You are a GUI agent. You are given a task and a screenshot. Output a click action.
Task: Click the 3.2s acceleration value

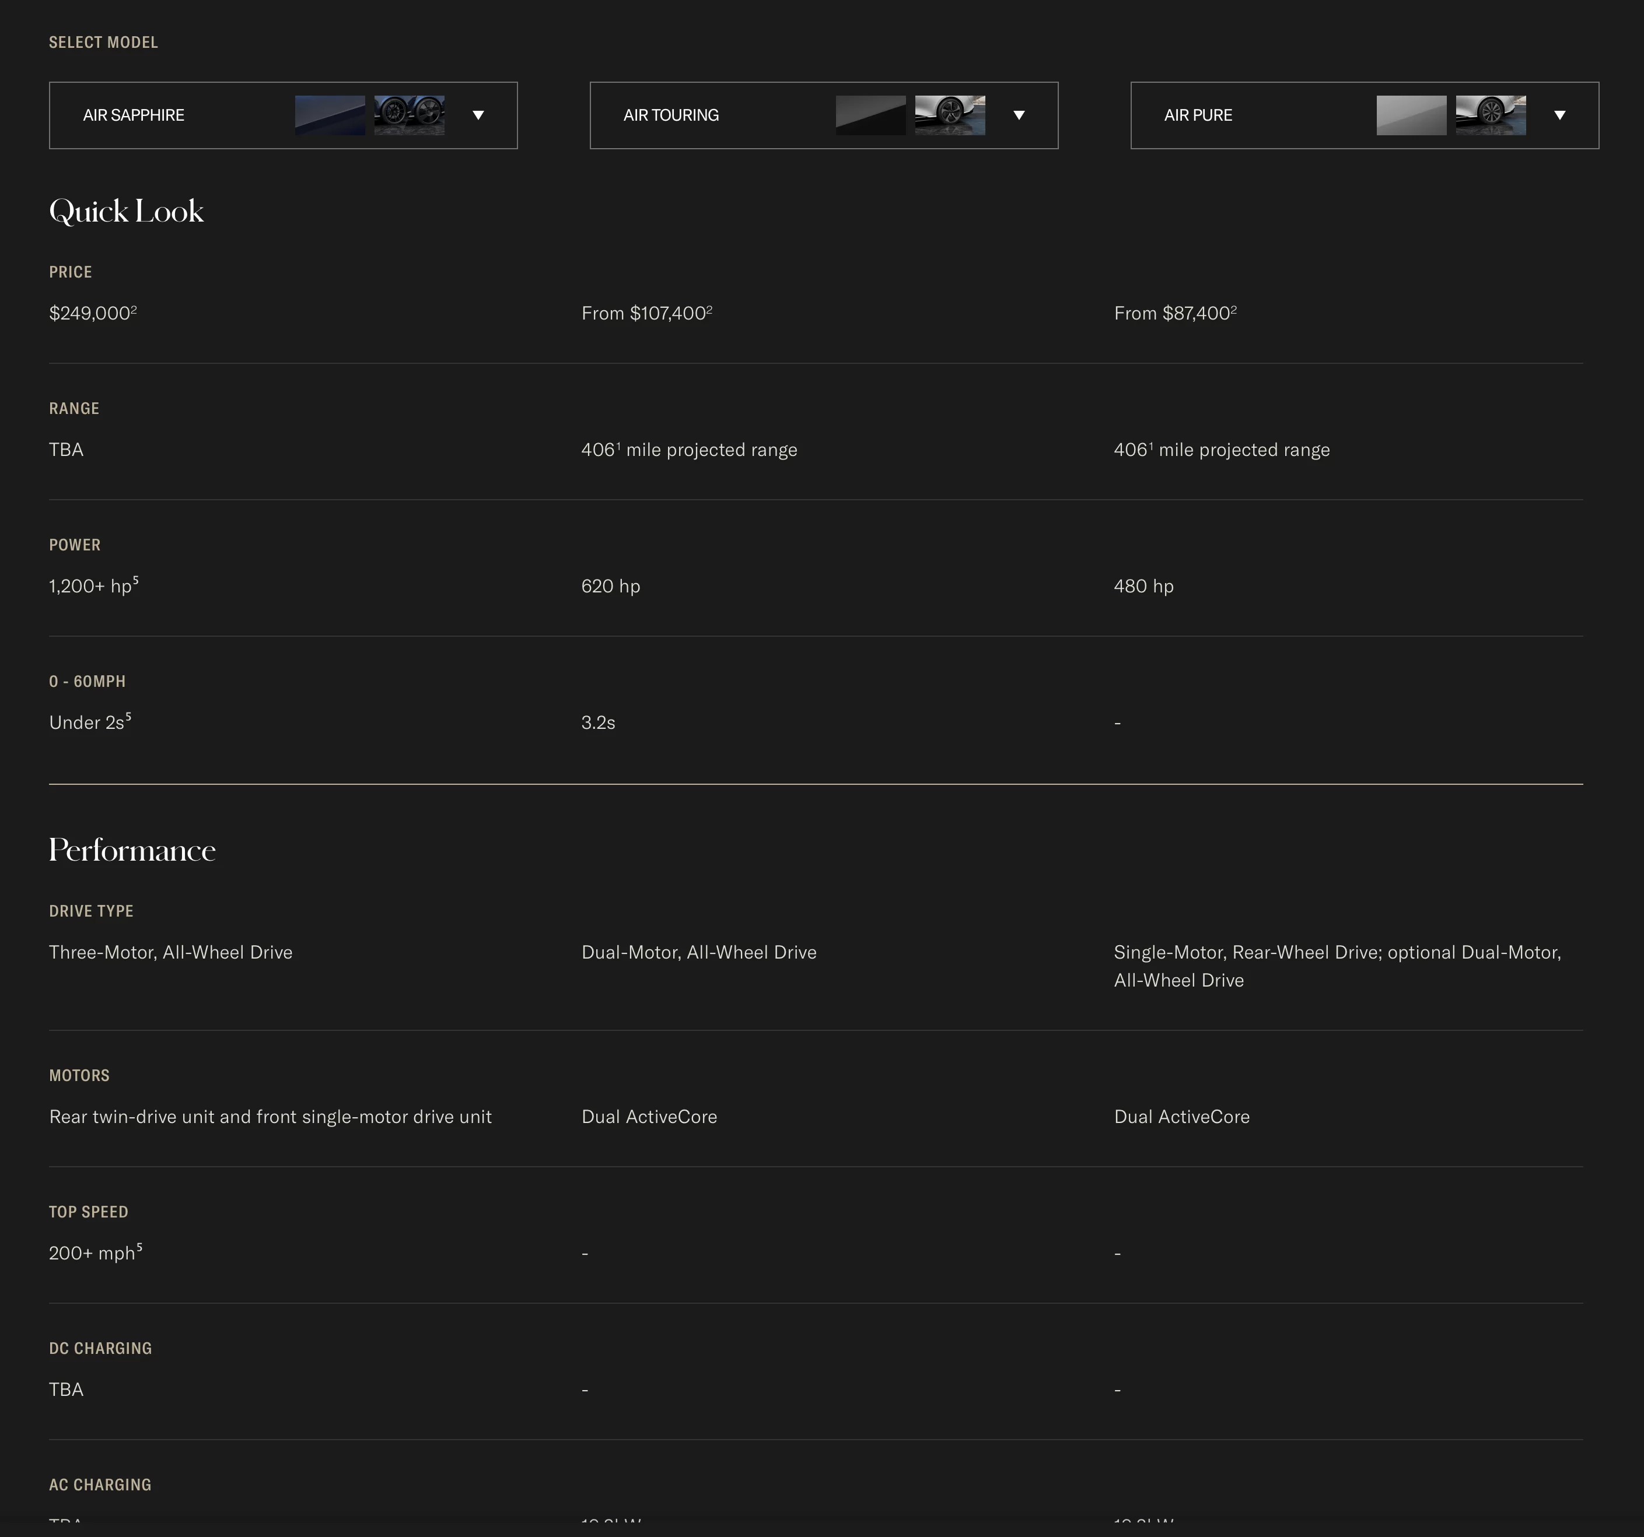click(x=599, y=723)
